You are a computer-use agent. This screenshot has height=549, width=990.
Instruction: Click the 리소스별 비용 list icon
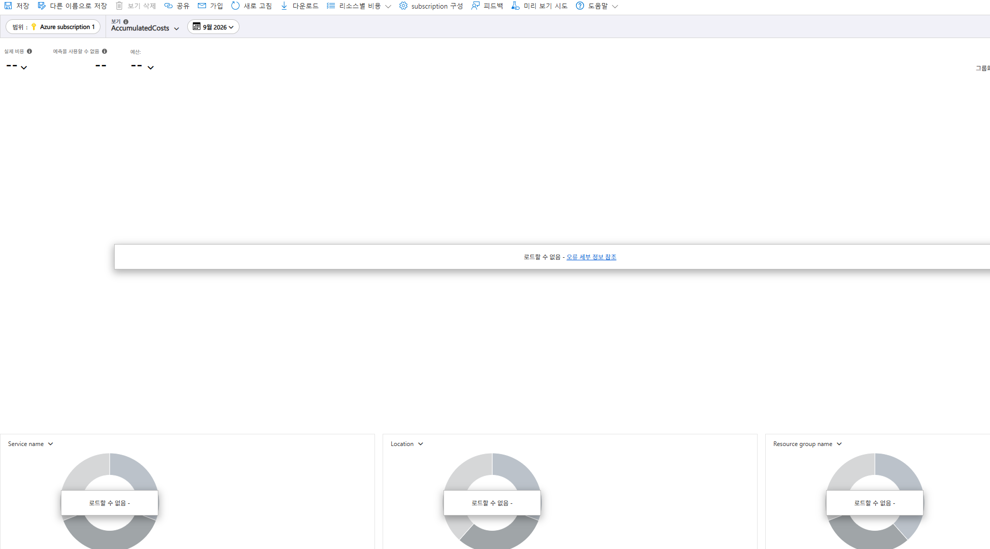click(331, 6)
